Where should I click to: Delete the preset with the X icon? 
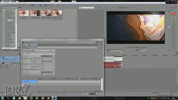[x=102, y=47]
